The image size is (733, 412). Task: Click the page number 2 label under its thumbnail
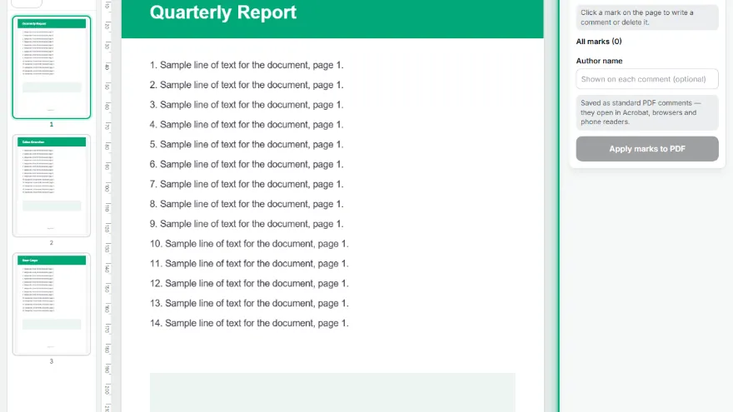pyautogui.click(x=52, y=243)
